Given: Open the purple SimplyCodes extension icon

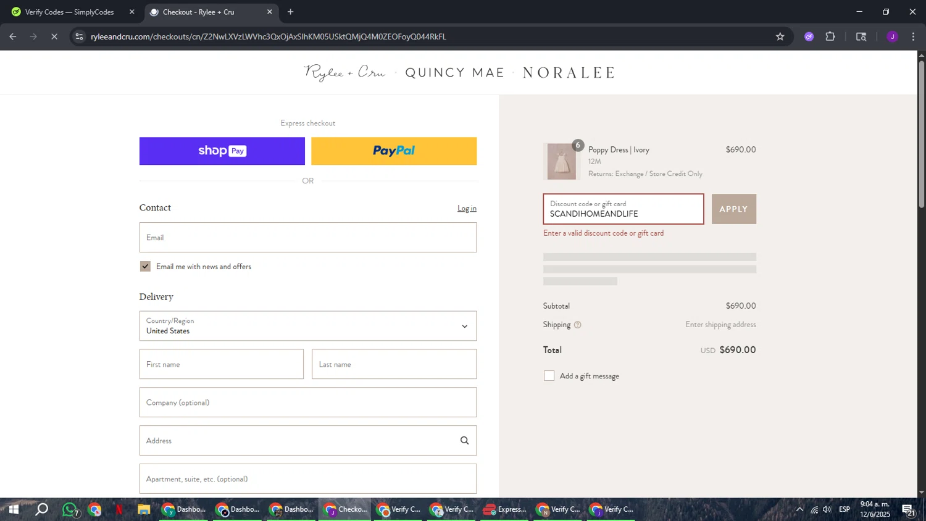Looking at the screenshot, I should pos(809,36).
